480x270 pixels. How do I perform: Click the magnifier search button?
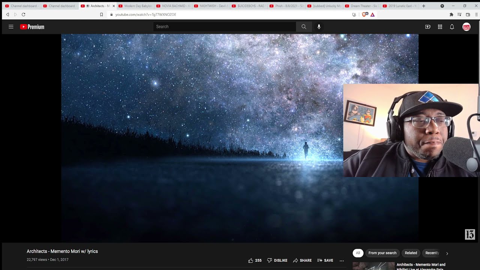pyautogui.click(x=304, y=27)
